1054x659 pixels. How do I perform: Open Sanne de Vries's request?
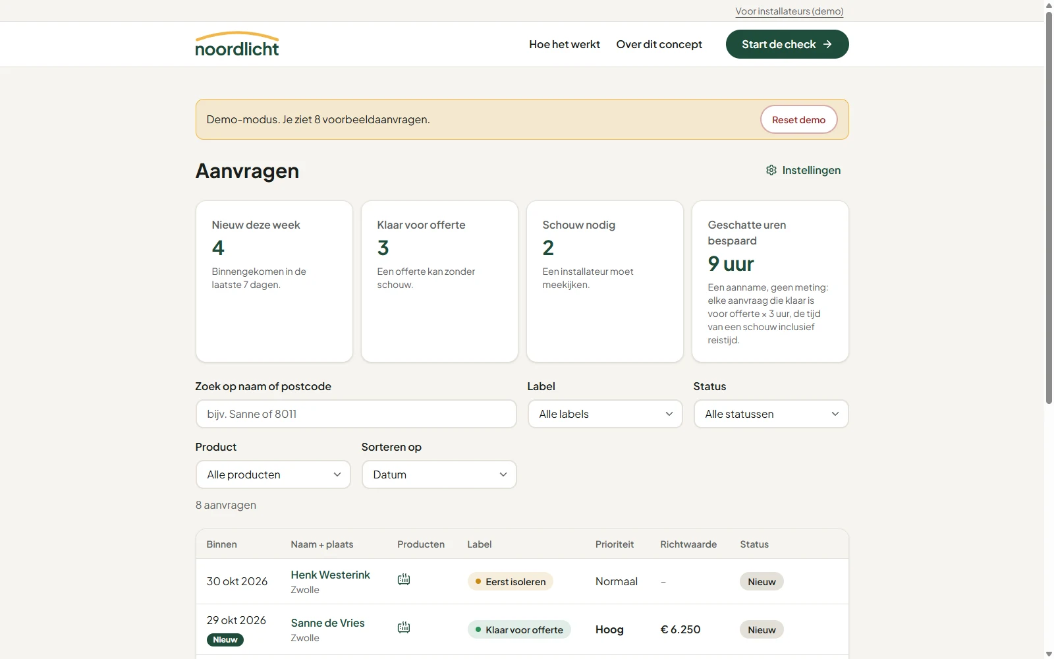(327, 623)
